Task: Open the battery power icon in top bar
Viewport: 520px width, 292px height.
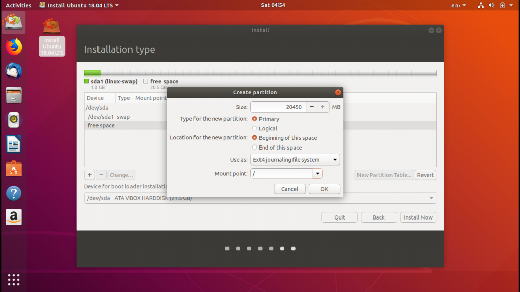Action: [502, 5]
